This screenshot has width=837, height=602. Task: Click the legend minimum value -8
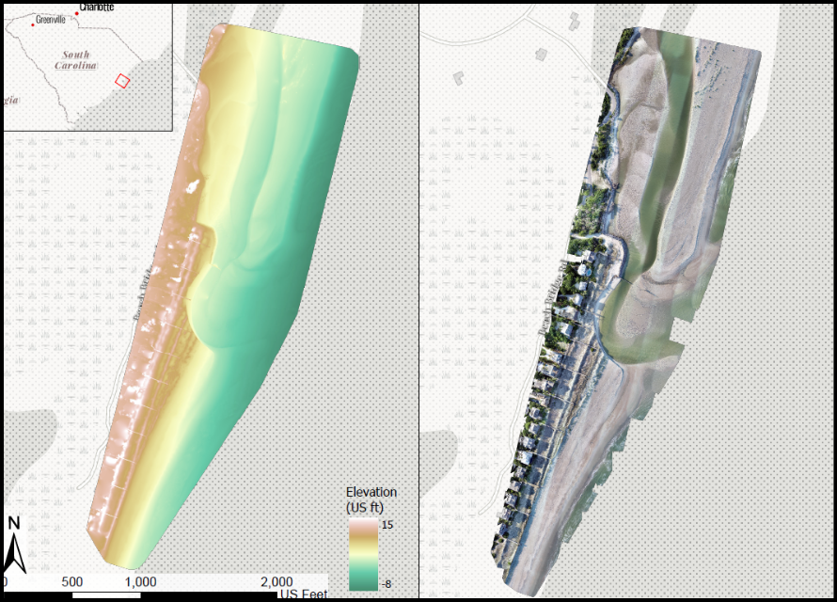pos(386,584)
